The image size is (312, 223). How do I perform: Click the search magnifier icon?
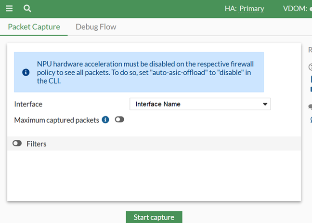point(27,9)
